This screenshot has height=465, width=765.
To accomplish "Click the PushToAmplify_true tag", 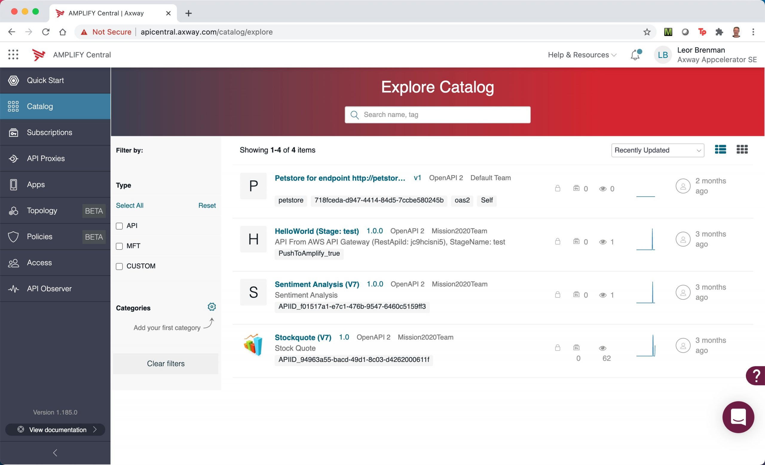I will 309,253.
